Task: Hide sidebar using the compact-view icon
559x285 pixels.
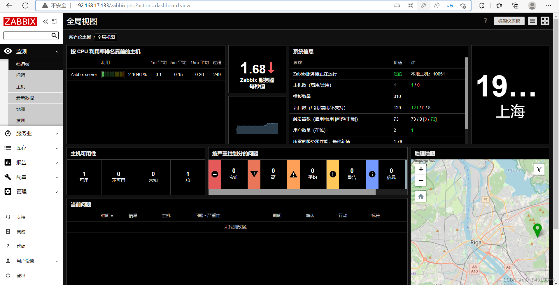Action: click(x=54, y=22)
